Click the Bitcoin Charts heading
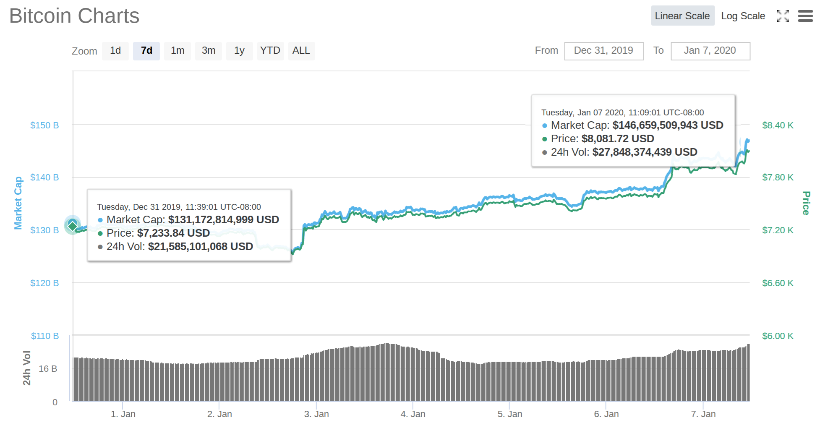This screenshot has width=833, height=428. [74, 16]
